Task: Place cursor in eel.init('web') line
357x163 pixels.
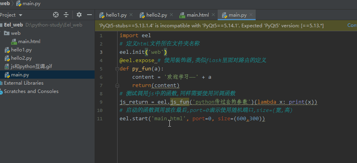Action: [x=143, y=52]
